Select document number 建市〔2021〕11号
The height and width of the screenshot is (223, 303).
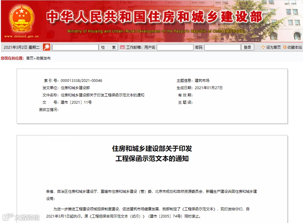pyautogui.click(x=76, y=102)
